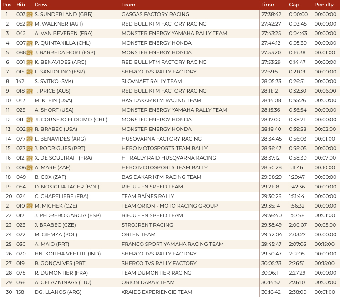Click the Team column header
Viewport: 340px width, 297px height.
point(128,5)
